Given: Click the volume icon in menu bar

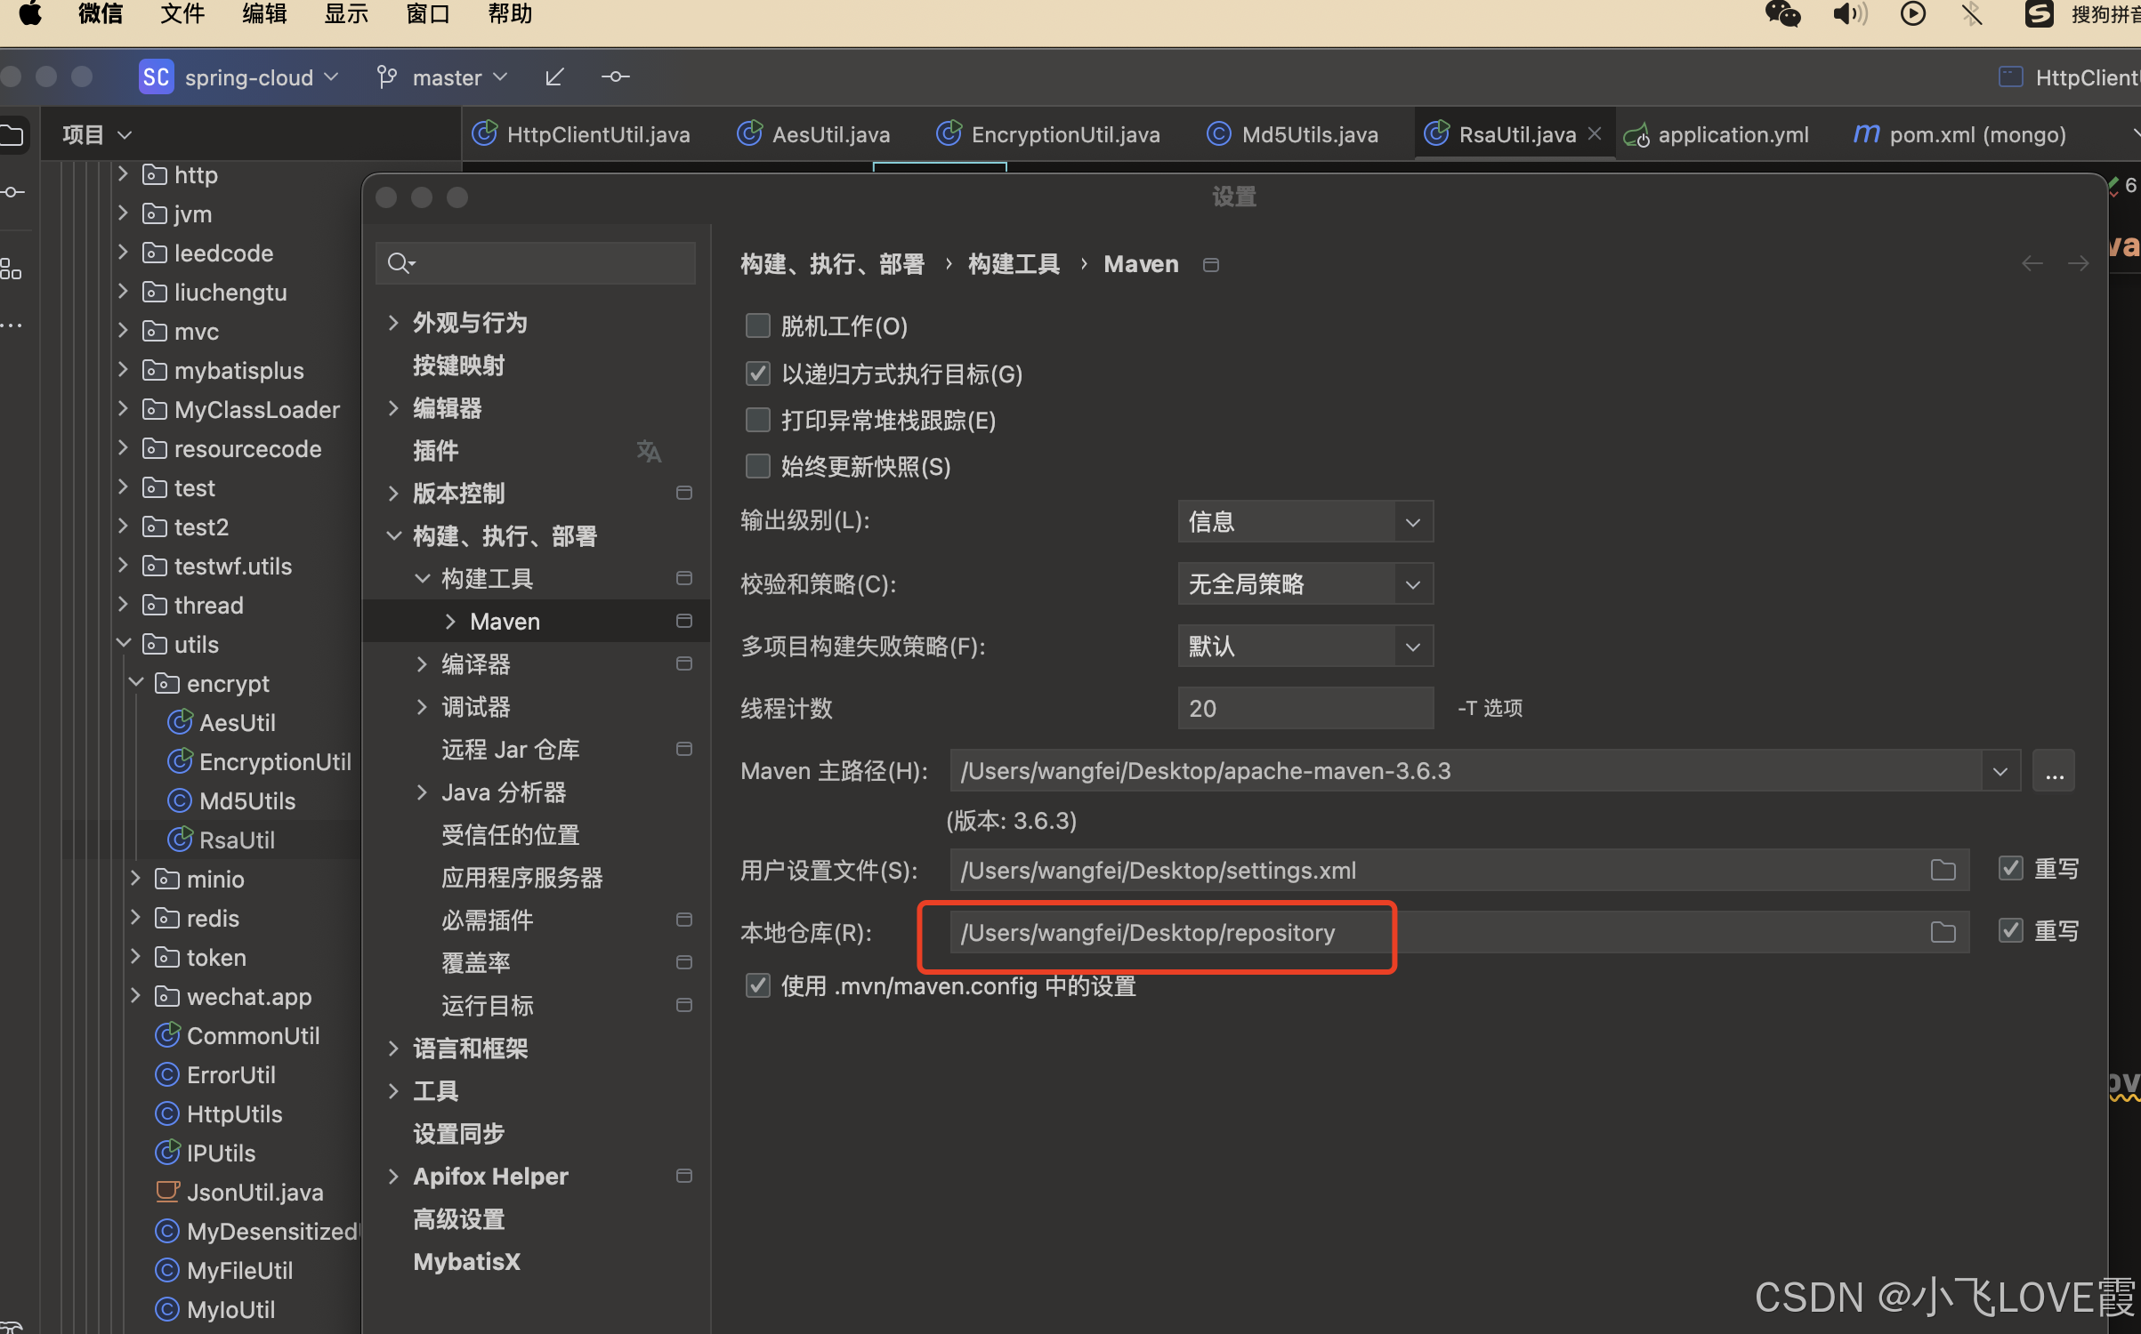Looking at the screenshot, I should (1849, 14).
